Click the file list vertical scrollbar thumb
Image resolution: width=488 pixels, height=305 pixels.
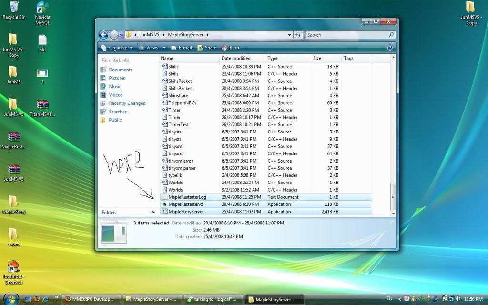(x=393, y=195)
